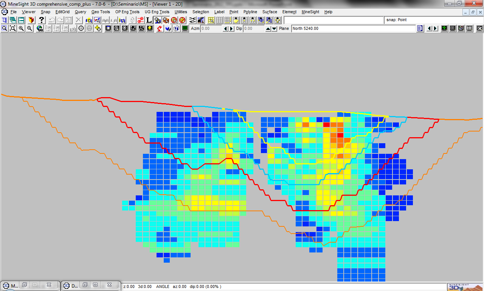Viewport: 484px width, 291px height.
Task: Click the zoom in magnifier icon
Action: coord(21,28)
